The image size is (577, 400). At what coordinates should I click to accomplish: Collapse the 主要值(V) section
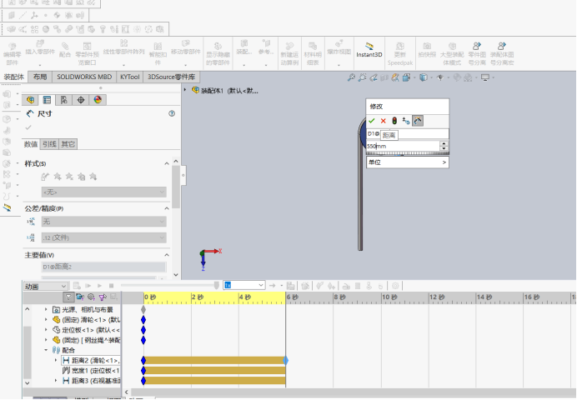167,255
